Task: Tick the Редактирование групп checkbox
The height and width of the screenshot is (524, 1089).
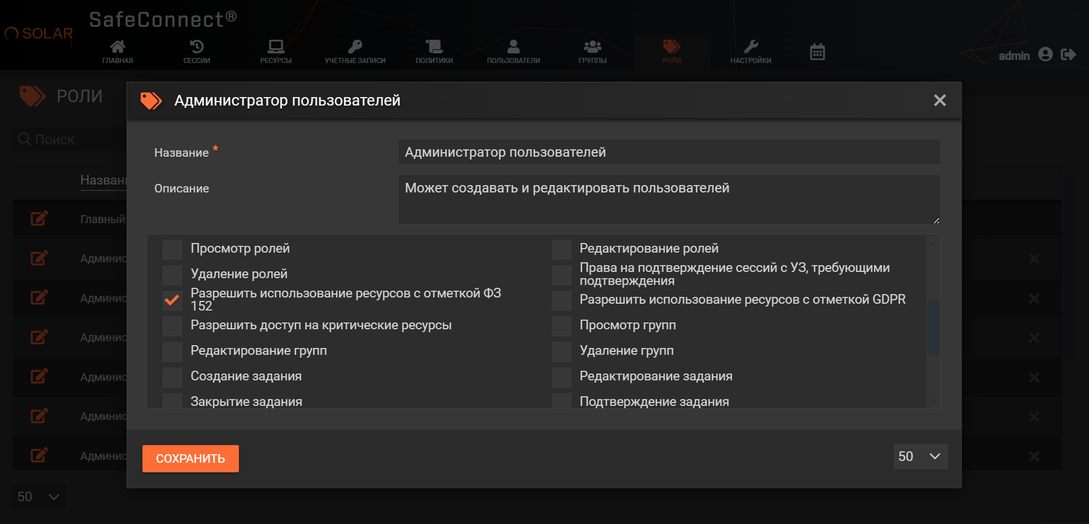Action: tap(172, 351)
